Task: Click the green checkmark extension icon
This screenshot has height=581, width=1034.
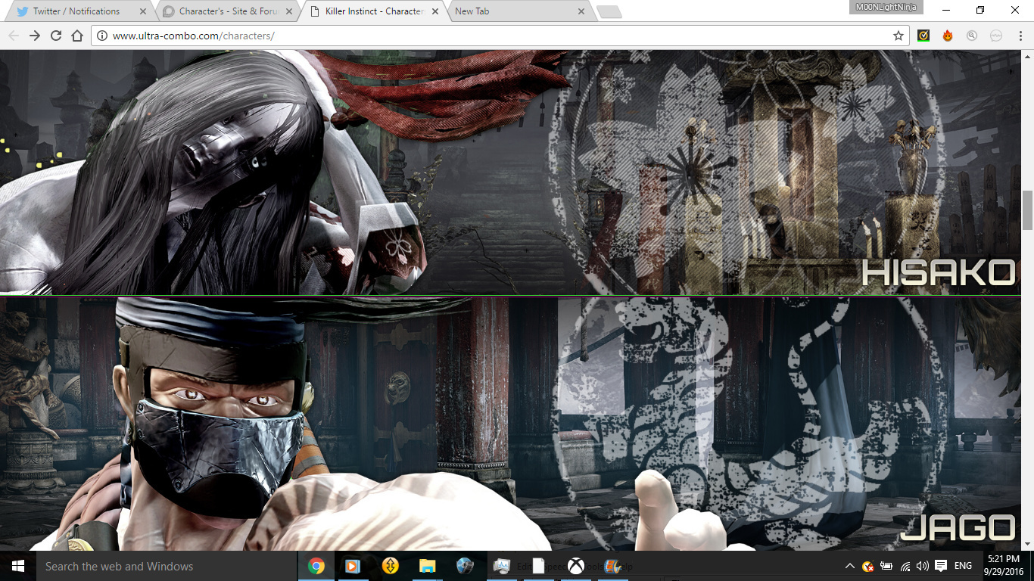Action: pyautogui.click(x=923, y=36)
